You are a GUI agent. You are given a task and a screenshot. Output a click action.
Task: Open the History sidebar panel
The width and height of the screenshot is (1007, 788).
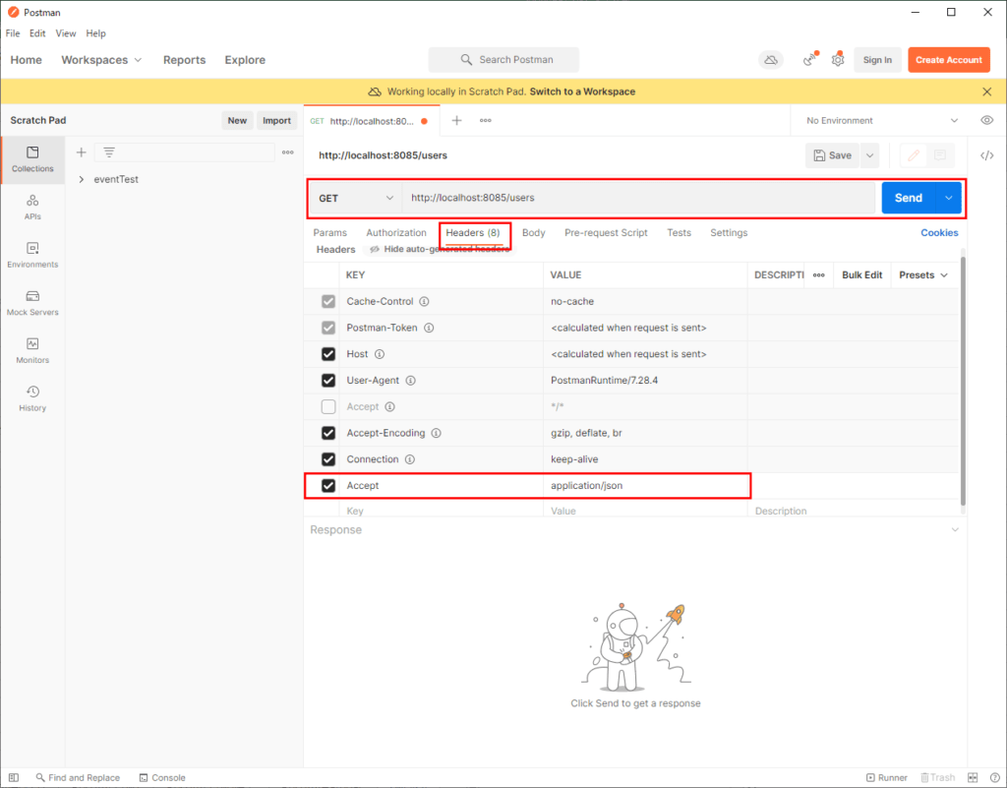point(32,398)
